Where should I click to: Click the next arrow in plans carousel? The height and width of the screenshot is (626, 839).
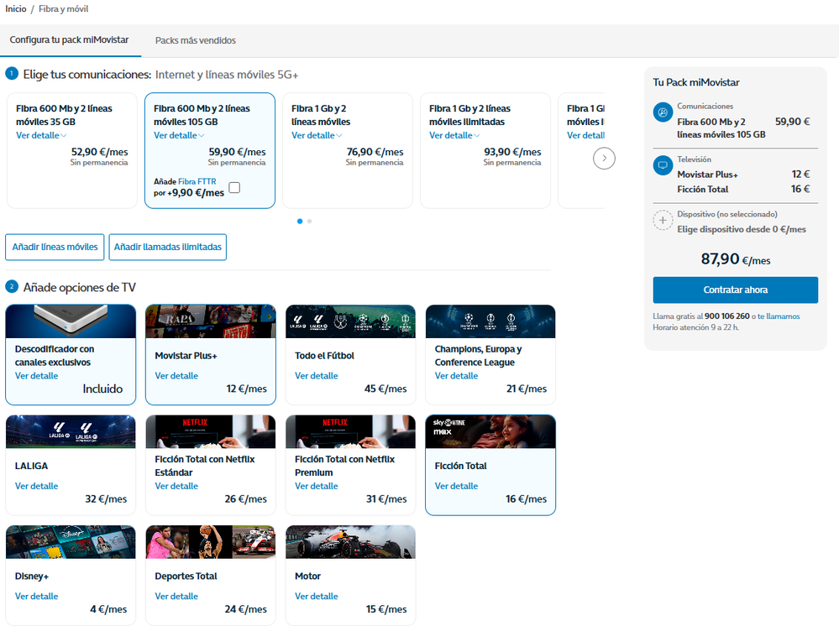click(604, 158)
